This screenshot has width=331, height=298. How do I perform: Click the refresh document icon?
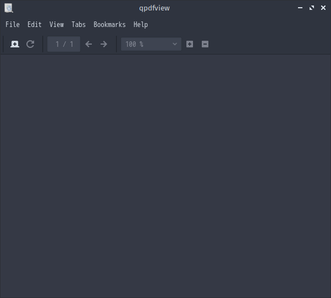(30, 44)
